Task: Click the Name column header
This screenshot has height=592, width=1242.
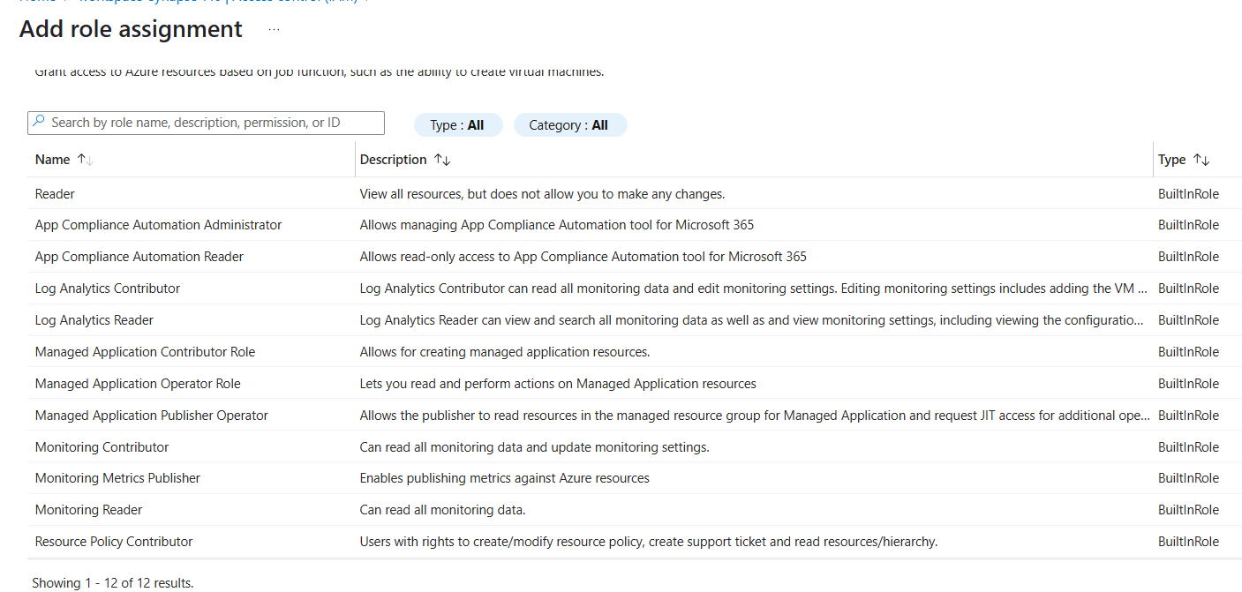Action: coord(52,160)
